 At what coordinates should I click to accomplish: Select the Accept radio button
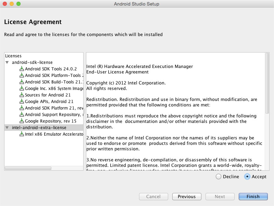pyautogui.click(x=247, y=176)
